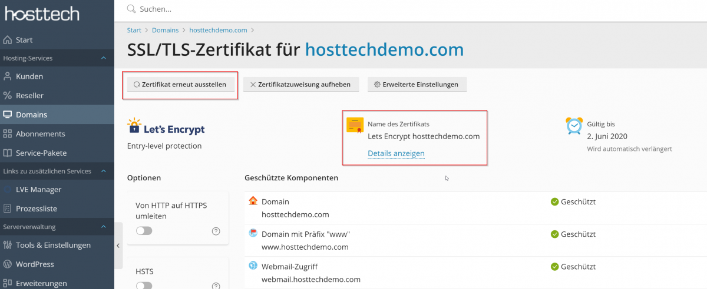The width and height of the screenshot is (707, 289).
Task: Click the house icon next to Domain
Action: [253, 201]
